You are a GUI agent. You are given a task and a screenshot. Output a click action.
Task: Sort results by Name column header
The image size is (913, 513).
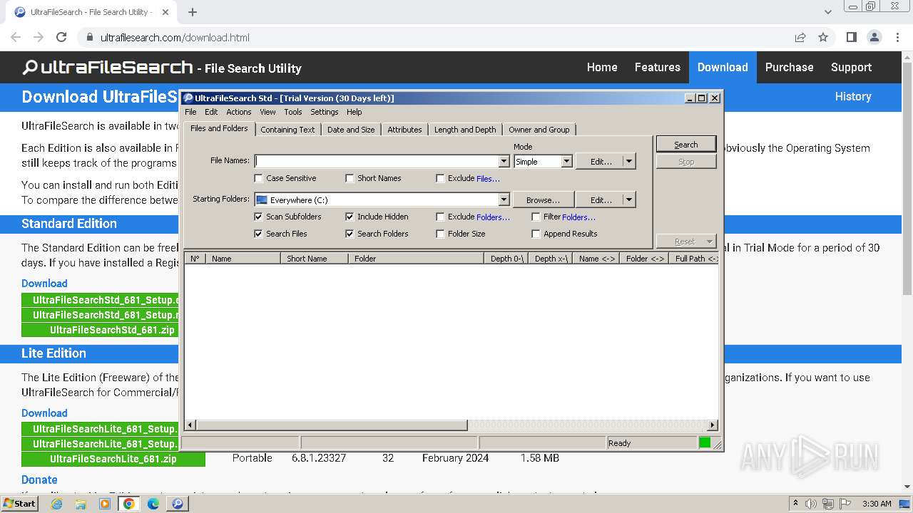pos(243,259)
